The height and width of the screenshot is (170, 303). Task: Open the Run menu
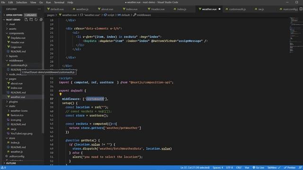[x=48, y=2]
